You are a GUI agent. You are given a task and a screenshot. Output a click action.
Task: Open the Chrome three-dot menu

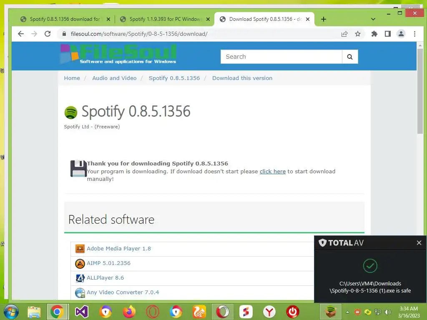pyautogui.click(x=414, y=34)
